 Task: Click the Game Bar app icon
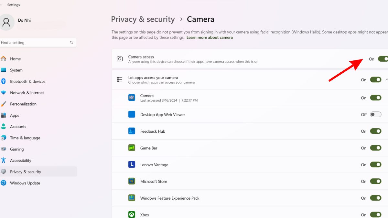(x=132, y=148)
